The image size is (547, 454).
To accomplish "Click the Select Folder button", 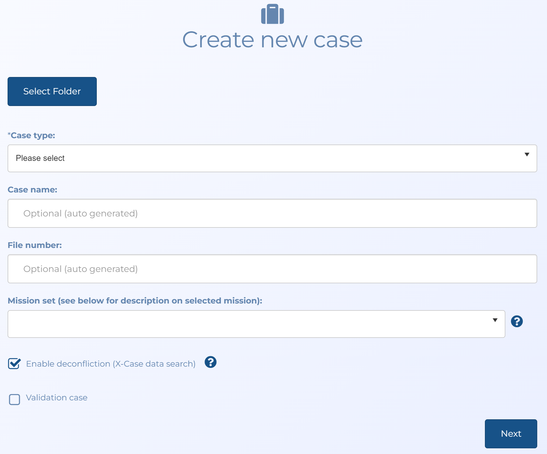I will pyautogui.click(x=52, y=91).
